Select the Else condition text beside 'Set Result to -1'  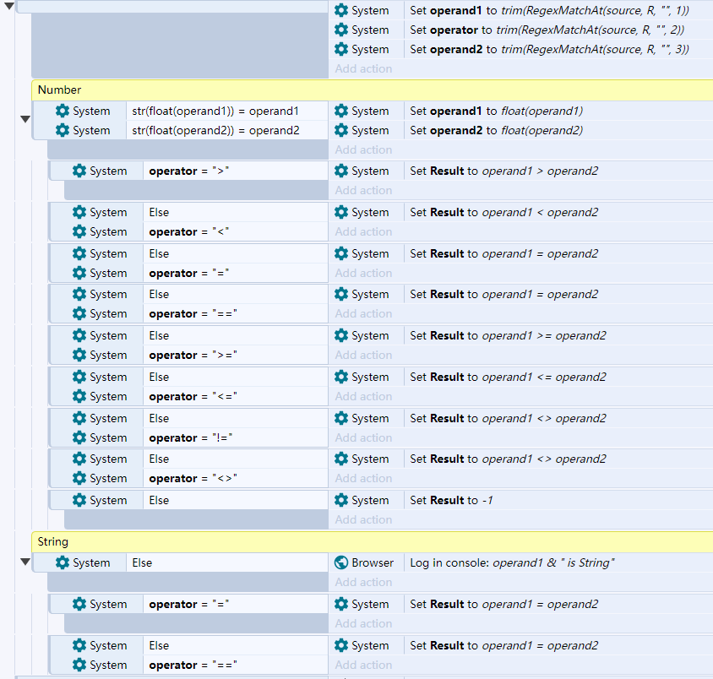pyautogui.click(x=159, y=500)
